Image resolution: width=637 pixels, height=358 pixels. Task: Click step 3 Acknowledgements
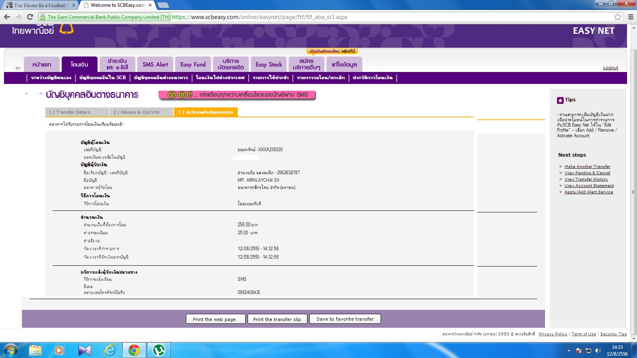click(206, 112)
